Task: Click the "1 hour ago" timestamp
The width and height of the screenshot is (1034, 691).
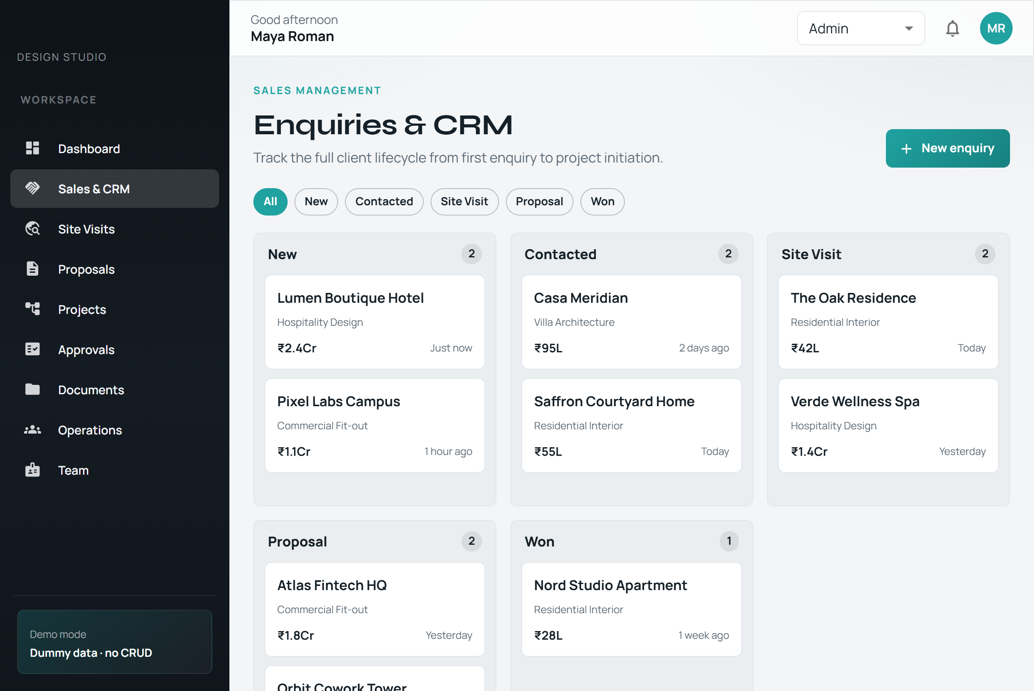Action: pyautogui.click(x=448, y=452)
